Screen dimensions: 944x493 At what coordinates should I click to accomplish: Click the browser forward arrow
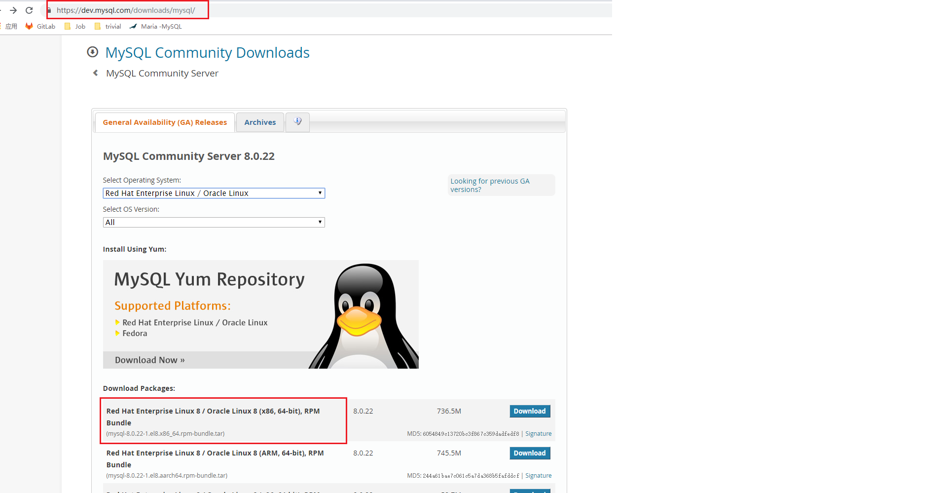click(x=13, y=10)
